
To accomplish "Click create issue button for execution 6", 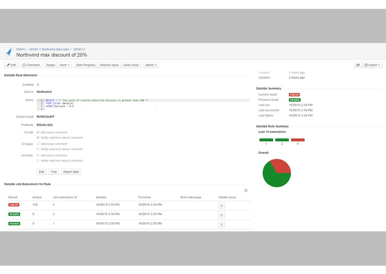I will 222,206.
